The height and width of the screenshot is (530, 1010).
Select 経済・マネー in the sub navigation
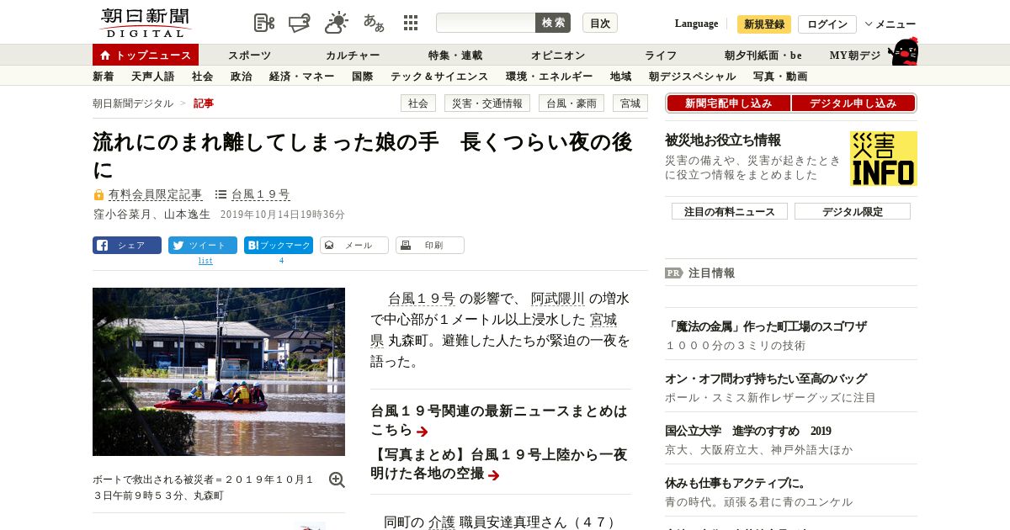(x=301, y=77)
